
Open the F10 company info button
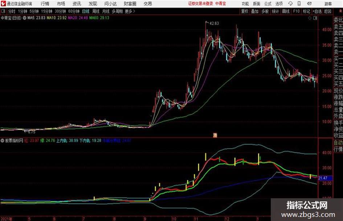pos(297,11)
